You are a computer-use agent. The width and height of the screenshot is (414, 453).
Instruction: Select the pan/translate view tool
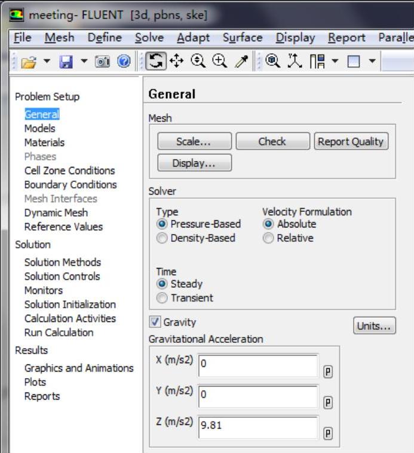(x=177, y=61)
